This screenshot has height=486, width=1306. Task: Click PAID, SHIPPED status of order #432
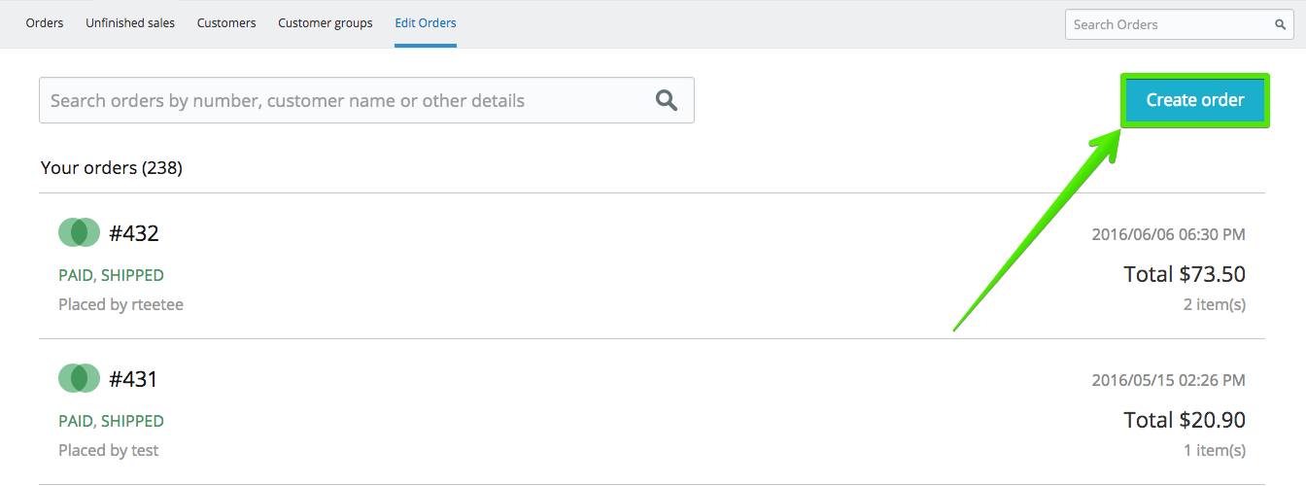(111, 275)
